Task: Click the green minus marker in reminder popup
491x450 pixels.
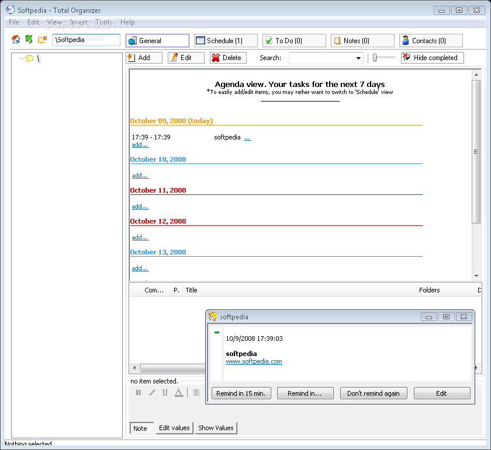Action: coord(217,332)
